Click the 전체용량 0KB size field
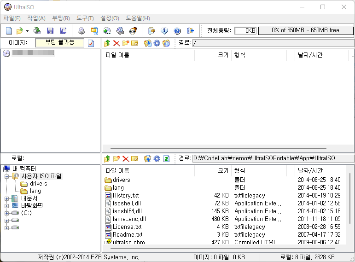 click(x=245, y=30)
